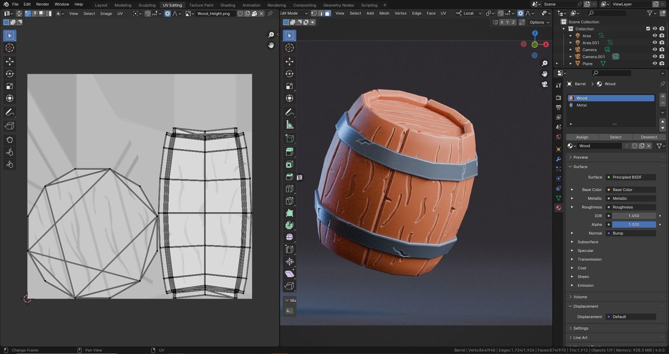Toggle pin on material properties panel

(x=662, y=84)
